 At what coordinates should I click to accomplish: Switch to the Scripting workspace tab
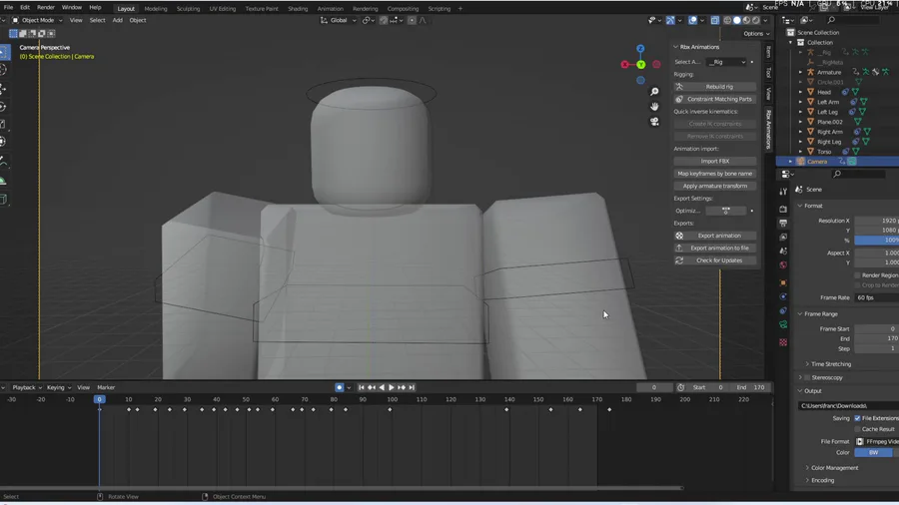[x=440, y=9]
